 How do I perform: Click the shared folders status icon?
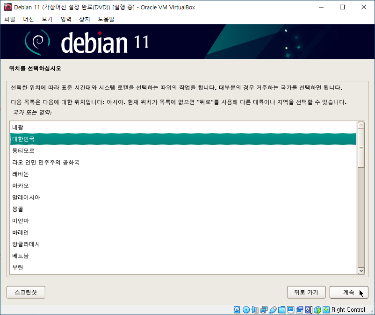(x=282, y=309)
